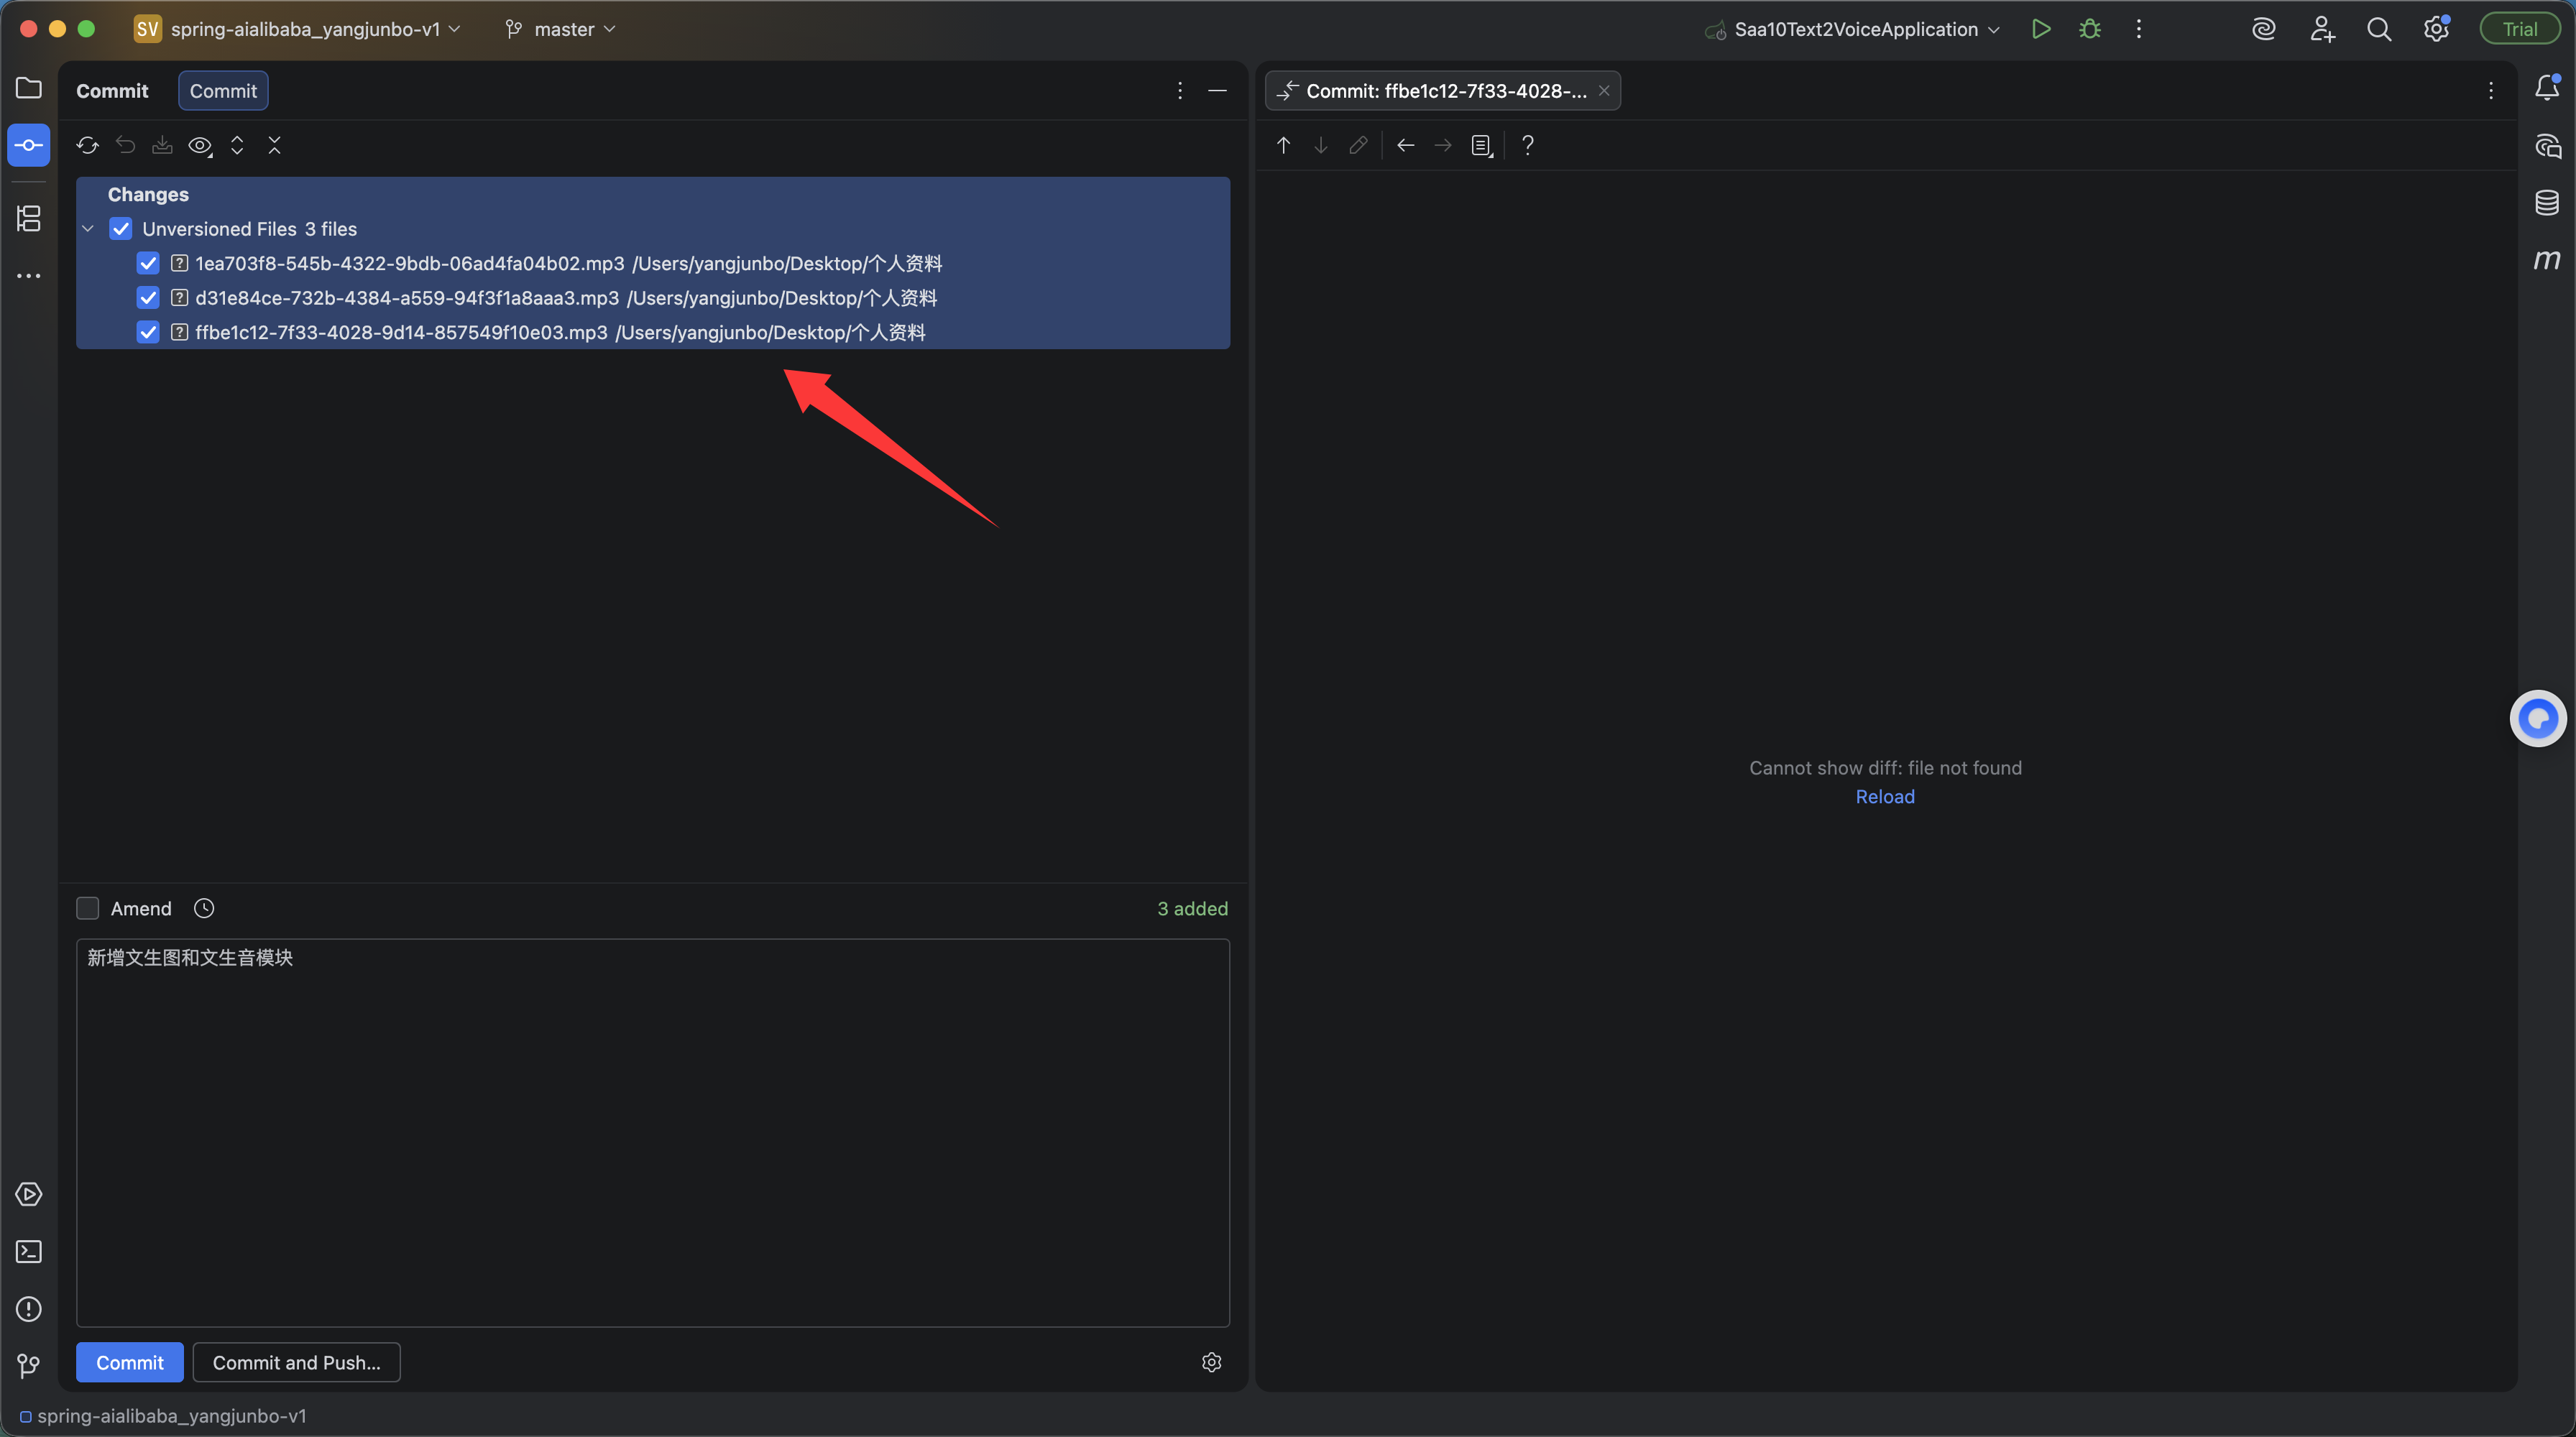
Task: Open the Git tool window icon
Action: (x=29, y=1365)
